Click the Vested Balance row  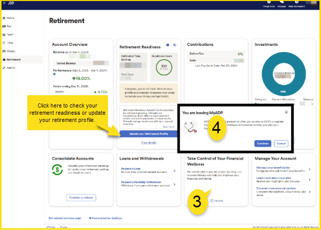click(x=81, y=63)
